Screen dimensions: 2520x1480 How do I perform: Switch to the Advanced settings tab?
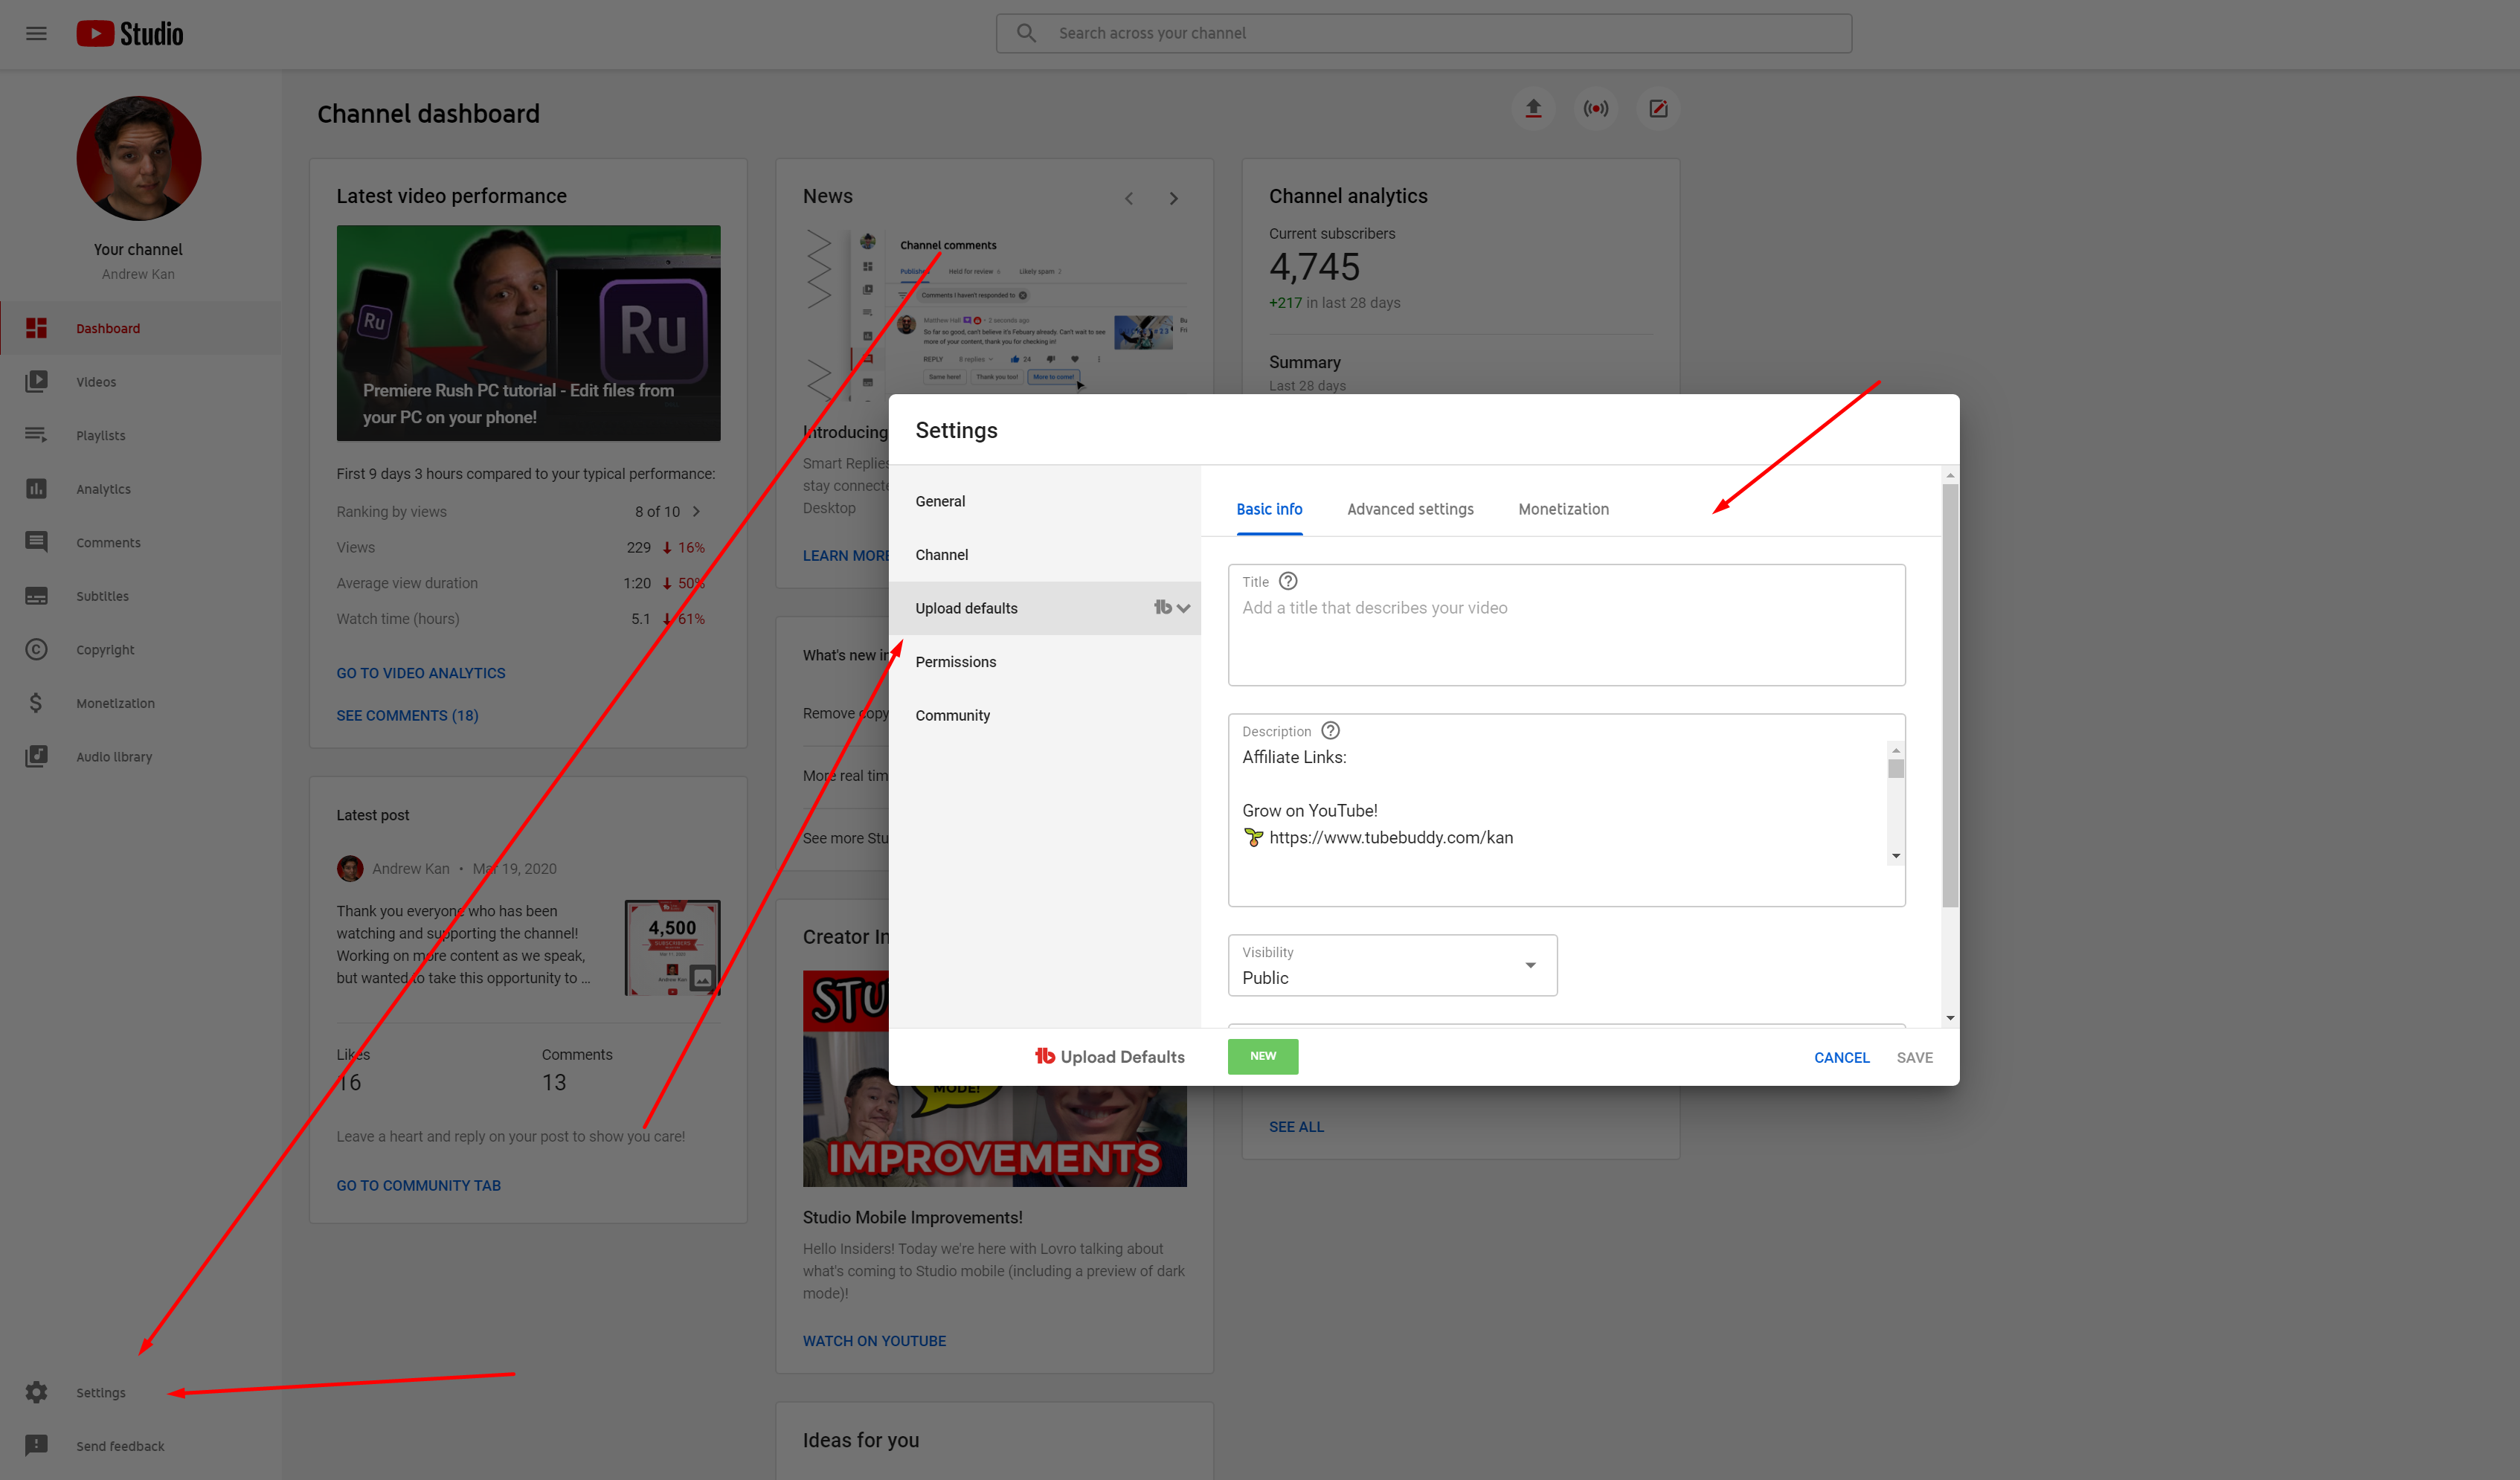[x=1409, y=509]
